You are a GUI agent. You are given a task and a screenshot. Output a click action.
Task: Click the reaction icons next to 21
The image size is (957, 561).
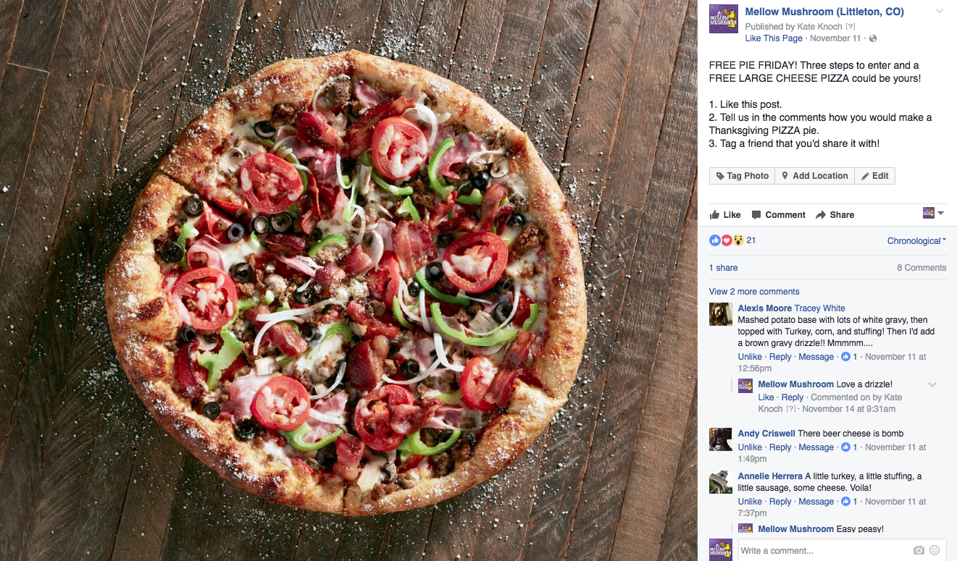(727, 240)
